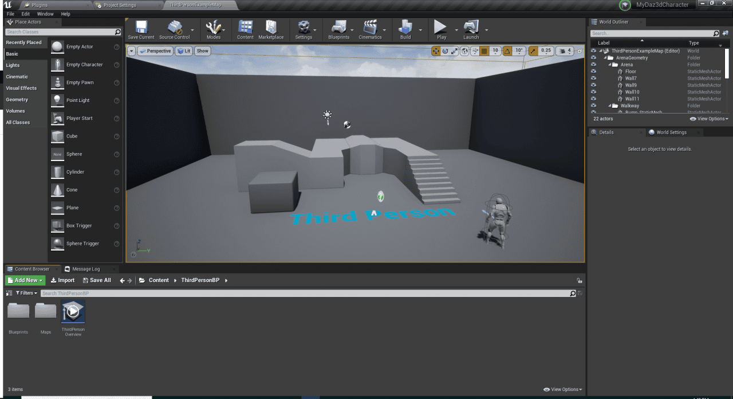Click the Cube actor icon
Screen dimensions: 733x399
(57, 136)
